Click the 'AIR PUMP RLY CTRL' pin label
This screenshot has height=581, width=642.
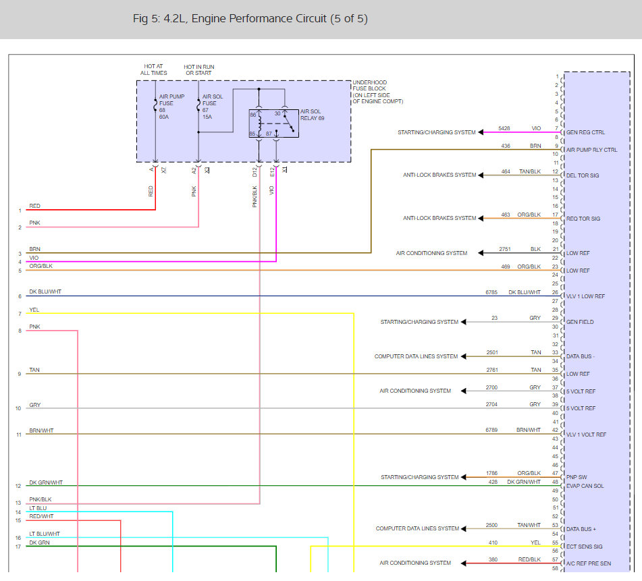(x=591, y=150)
